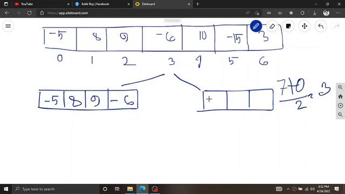Close the Facebook tab

point(129,4)
